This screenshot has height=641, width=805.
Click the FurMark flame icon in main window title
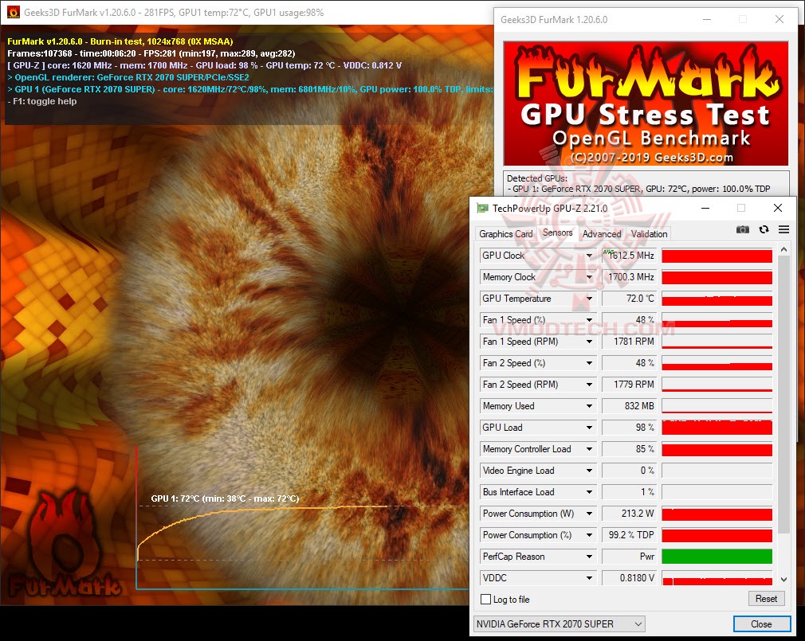coord(14,12)
